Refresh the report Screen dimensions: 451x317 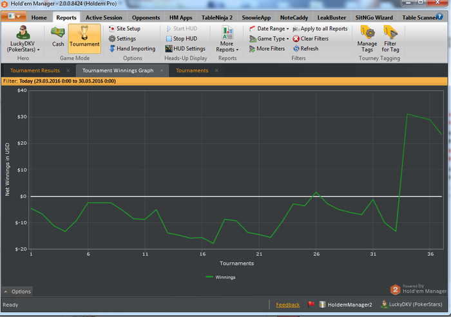click(x=305, y=48)
